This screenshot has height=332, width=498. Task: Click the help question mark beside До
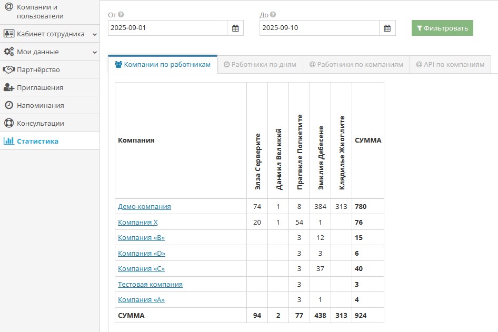(x=273, y=15)
